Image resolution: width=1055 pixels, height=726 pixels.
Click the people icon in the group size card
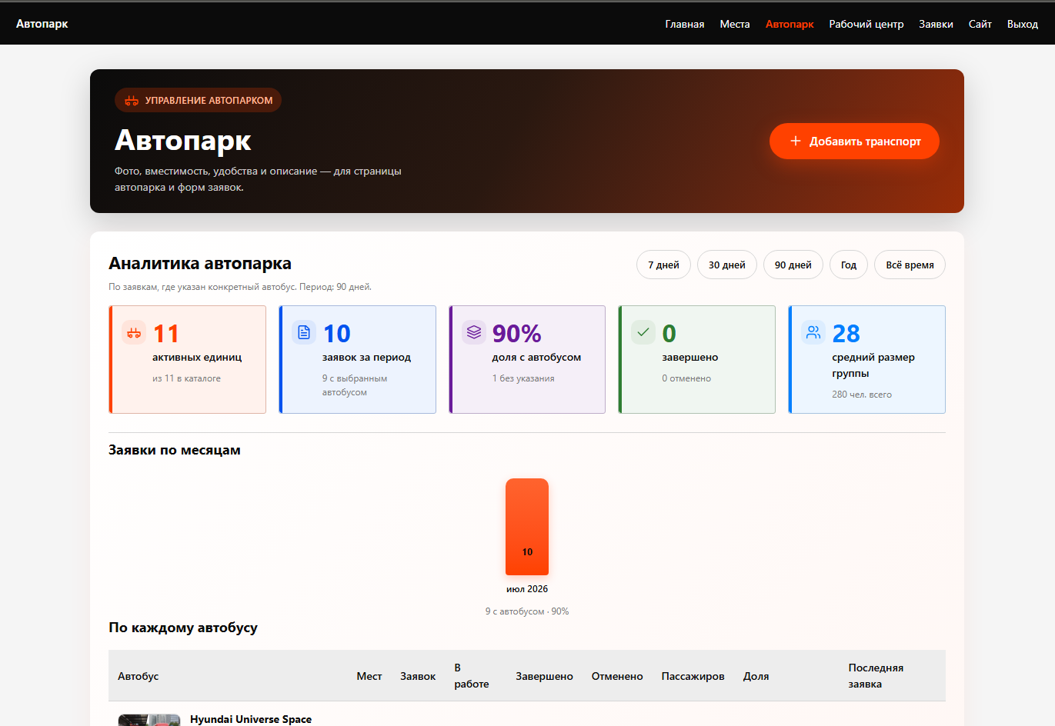point(813,332)
